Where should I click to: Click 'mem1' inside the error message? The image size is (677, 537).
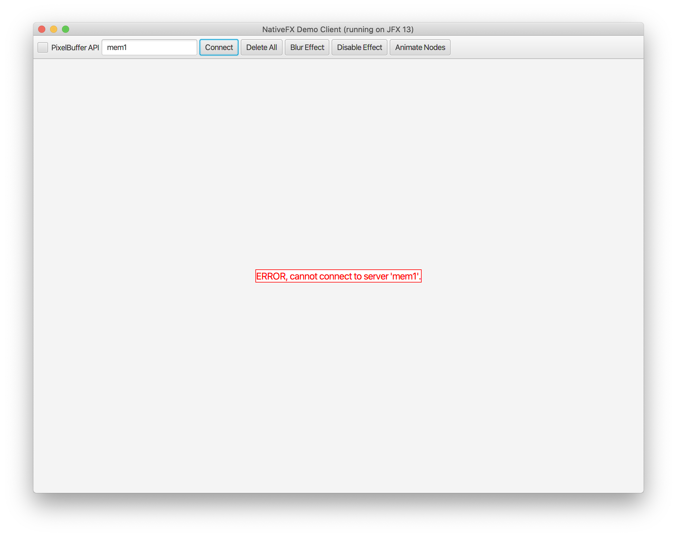click(404, 276)
